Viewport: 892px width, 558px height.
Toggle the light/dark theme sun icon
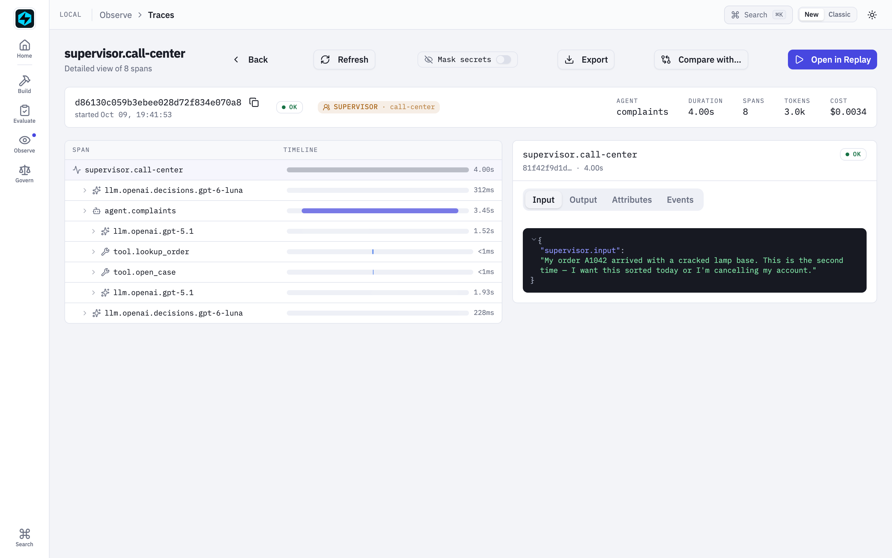pyautogui.click(x=872, y=15)
